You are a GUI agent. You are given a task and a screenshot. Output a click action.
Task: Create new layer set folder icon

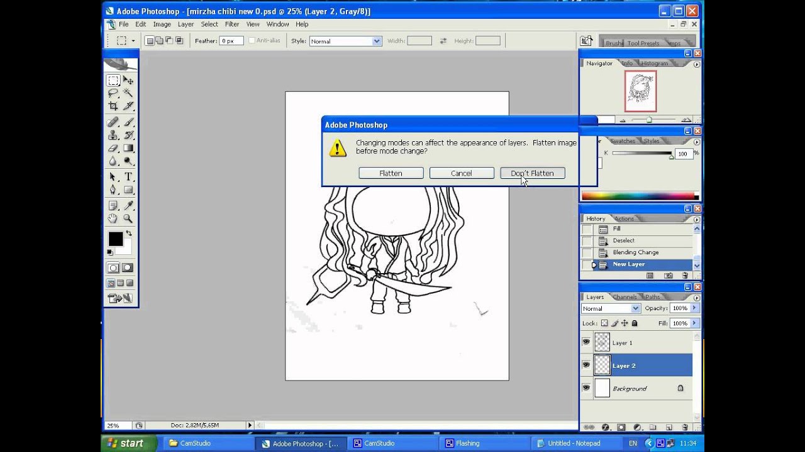(x=653, y=427)
